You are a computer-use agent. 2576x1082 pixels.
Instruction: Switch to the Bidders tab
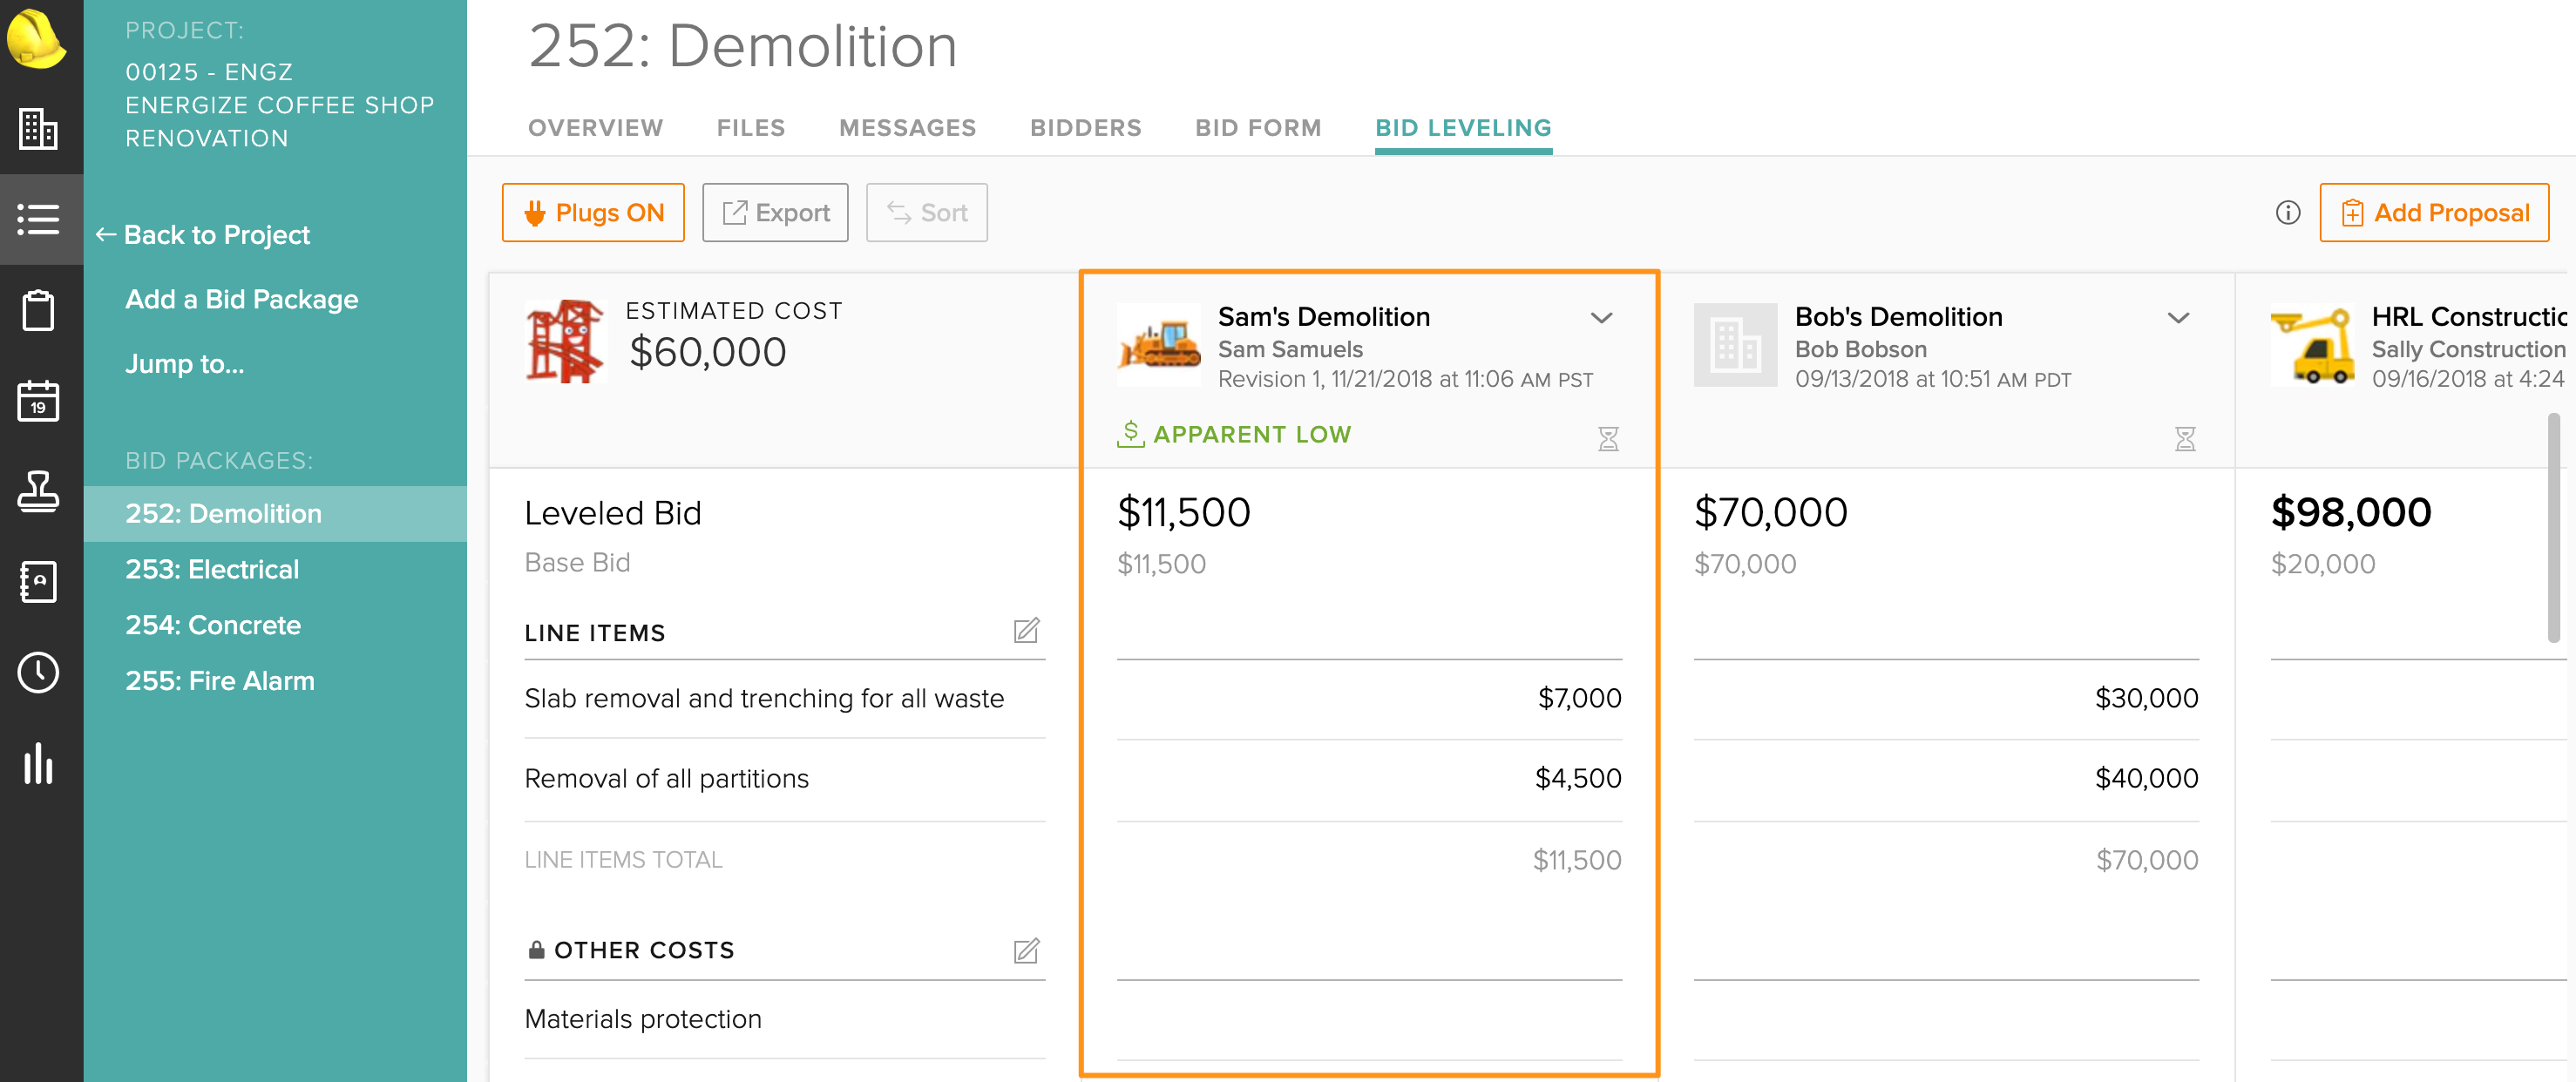point(1085,128)
